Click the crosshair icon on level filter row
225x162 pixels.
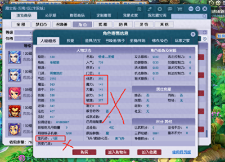205,32
